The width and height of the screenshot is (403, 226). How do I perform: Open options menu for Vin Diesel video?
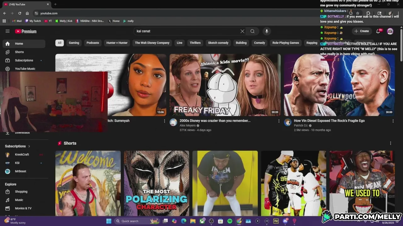(x=393, y=121)
